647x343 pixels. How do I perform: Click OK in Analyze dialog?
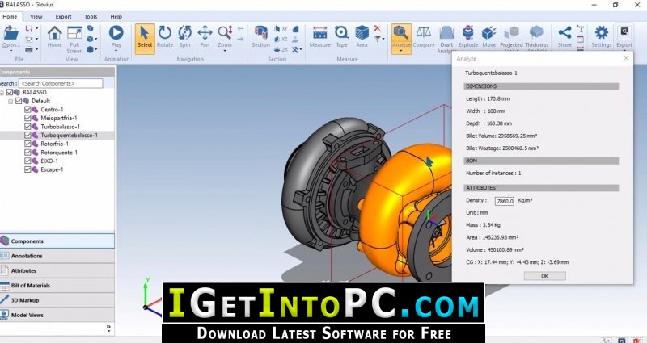[x=544, y=276]
